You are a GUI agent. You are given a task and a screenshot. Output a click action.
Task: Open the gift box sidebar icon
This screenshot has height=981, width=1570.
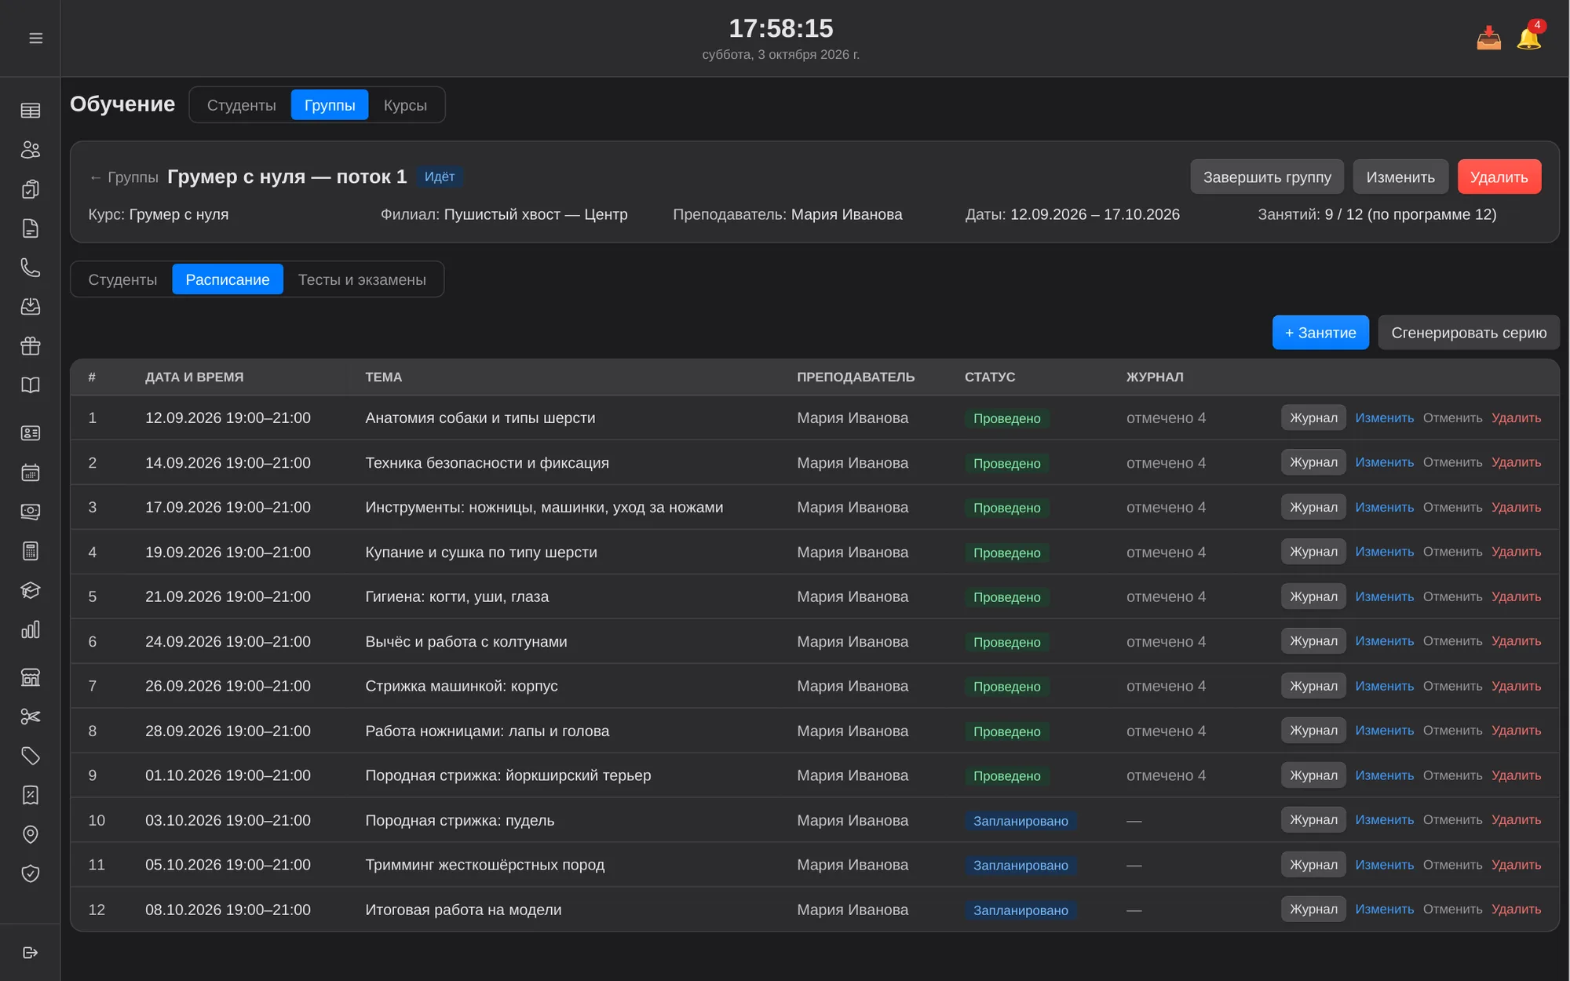click(x=31, y=346)
